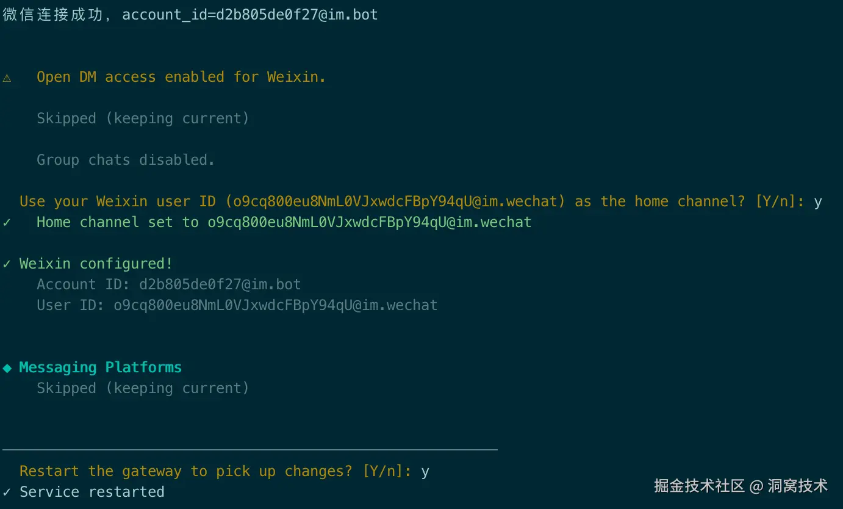
Task: Select the Messaging Platforms heading
Action: click(101, 367)
